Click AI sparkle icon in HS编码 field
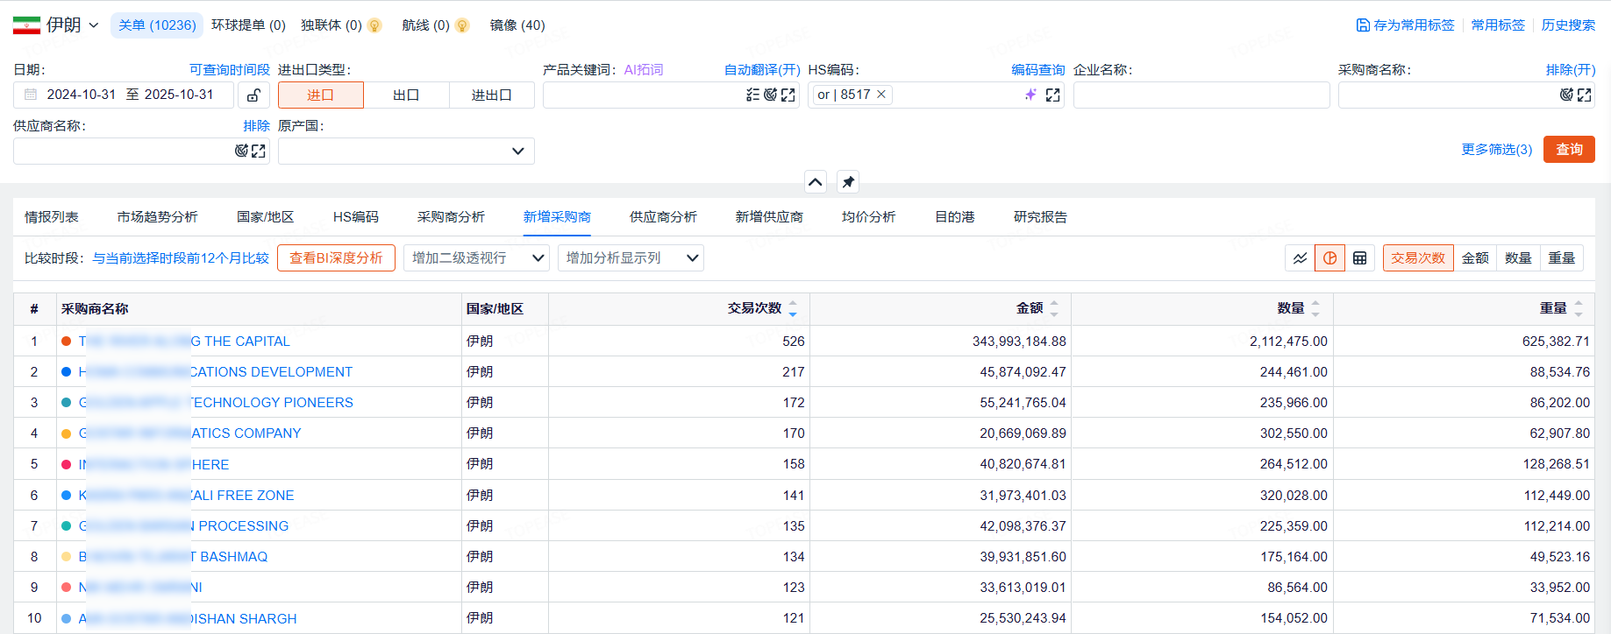The width and height of the screenshot is (1611, 634). [1030, 95]
